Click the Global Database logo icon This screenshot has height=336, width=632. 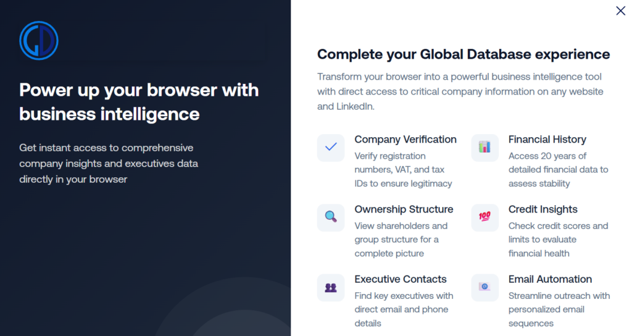tap(39, 41)
